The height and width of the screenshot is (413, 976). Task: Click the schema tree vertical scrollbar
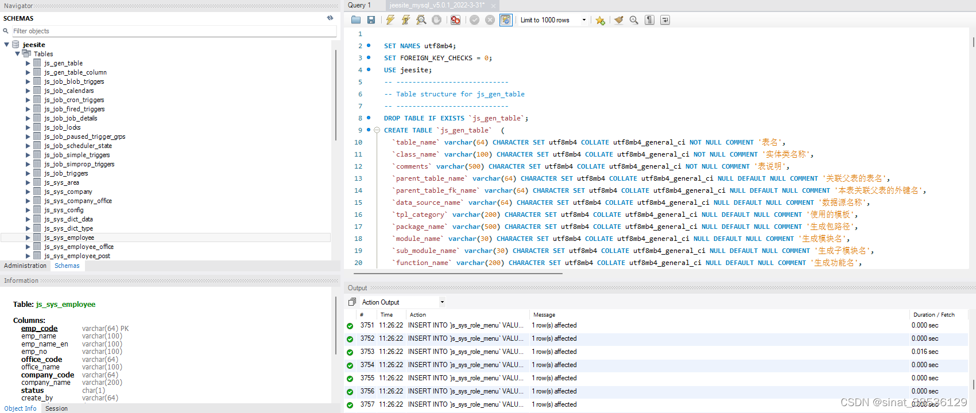tap(335, 95)
